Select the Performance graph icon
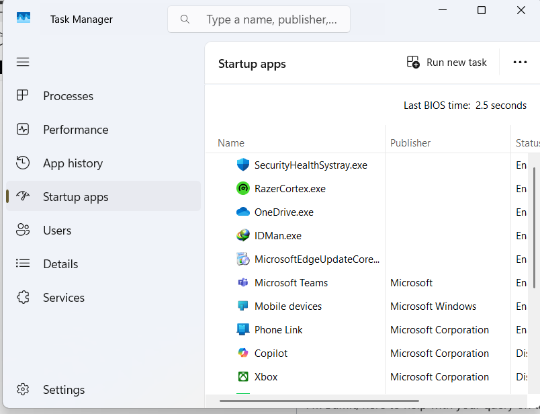The image size is (540, 414). tap(23, 129)
